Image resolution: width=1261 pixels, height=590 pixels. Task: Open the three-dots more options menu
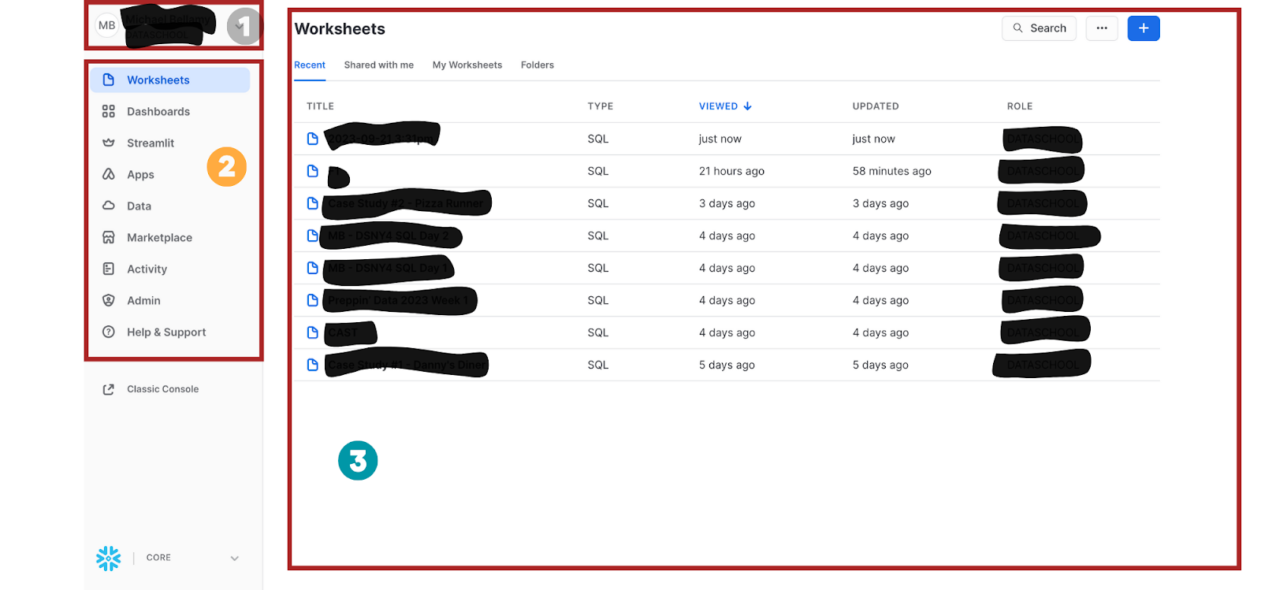click(1102, 28)
